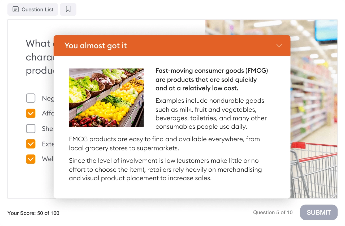Image resolution: width=345 pixels, height=226 pixels.
Task: Click the bold FMCG definition paragraph
Action: click(212, 80)
